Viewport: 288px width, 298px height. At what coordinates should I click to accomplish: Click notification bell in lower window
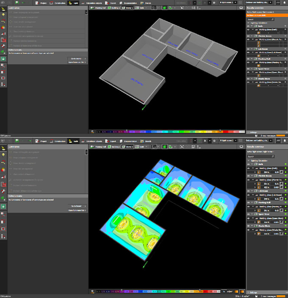point(285,141)
